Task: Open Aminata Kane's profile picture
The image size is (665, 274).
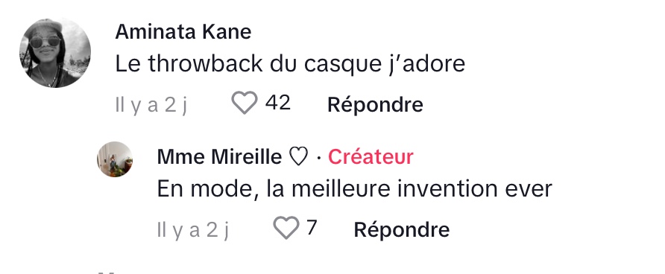Action: point(55,53)
